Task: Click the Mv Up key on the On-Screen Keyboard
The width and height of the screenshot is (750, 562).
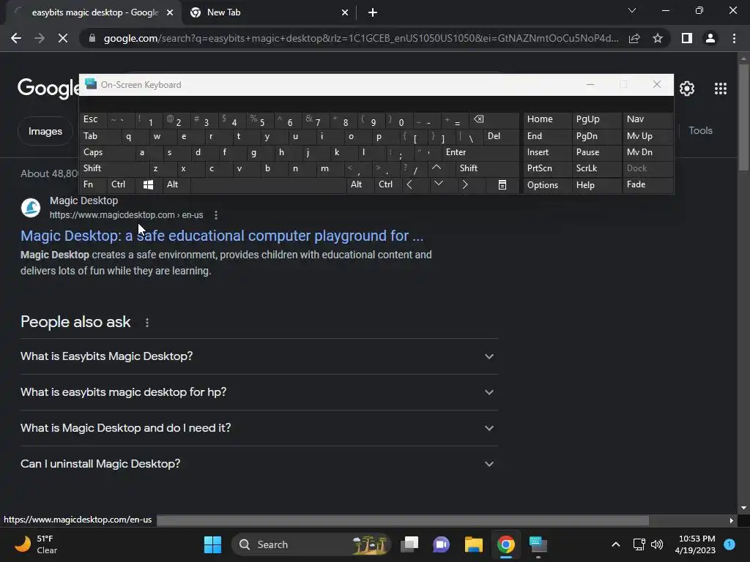Action: click(647, 136)
